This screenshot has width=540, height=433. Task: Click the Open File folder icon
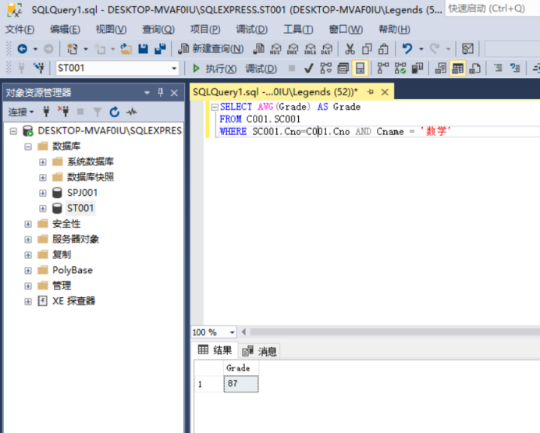pos(126,49)
